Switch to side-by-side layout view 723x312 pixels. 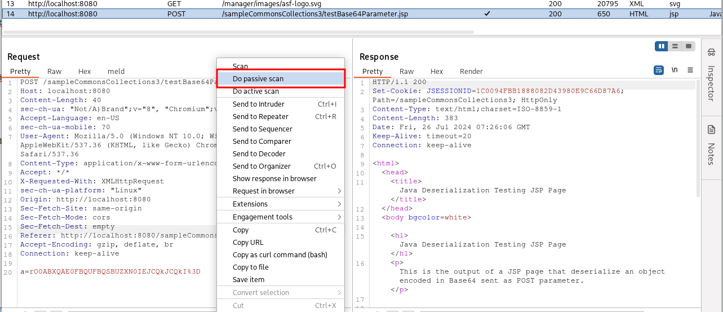[661, 46]
